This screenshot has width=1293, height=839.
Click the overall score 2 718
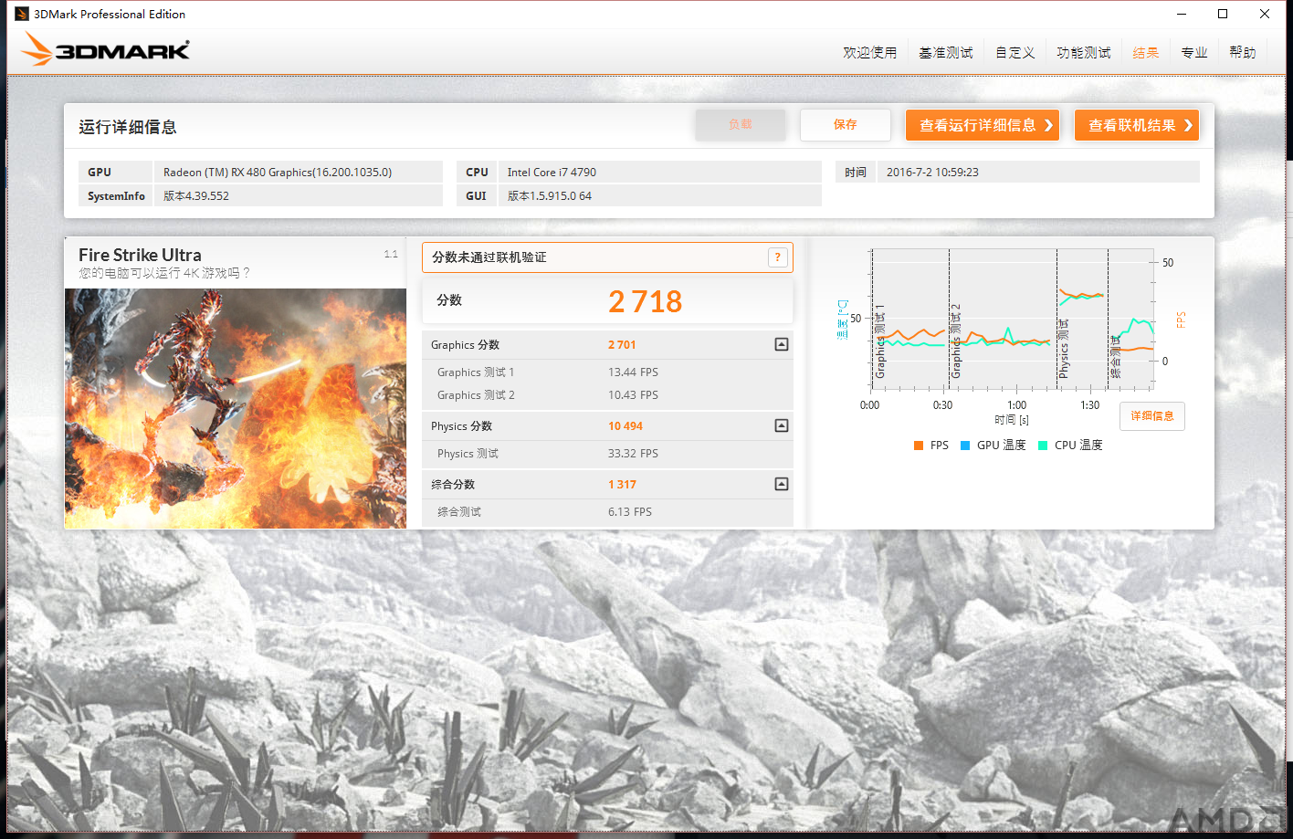(645, 301)
